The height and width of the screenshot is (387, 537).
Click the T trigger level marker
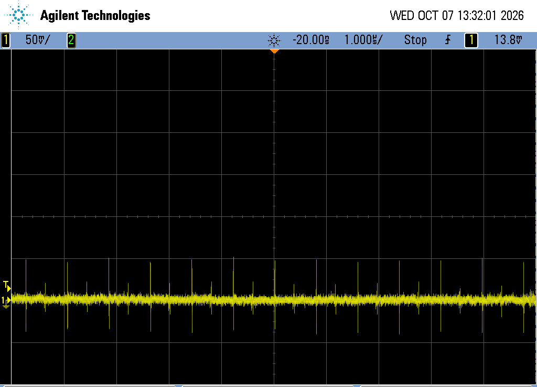7,286
